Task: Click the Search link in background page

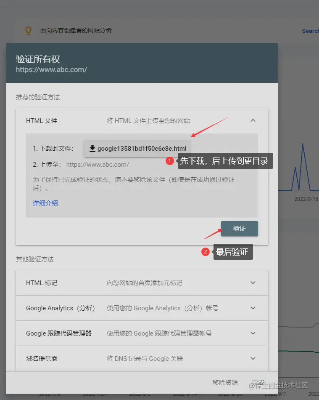Action: point(310,31)
